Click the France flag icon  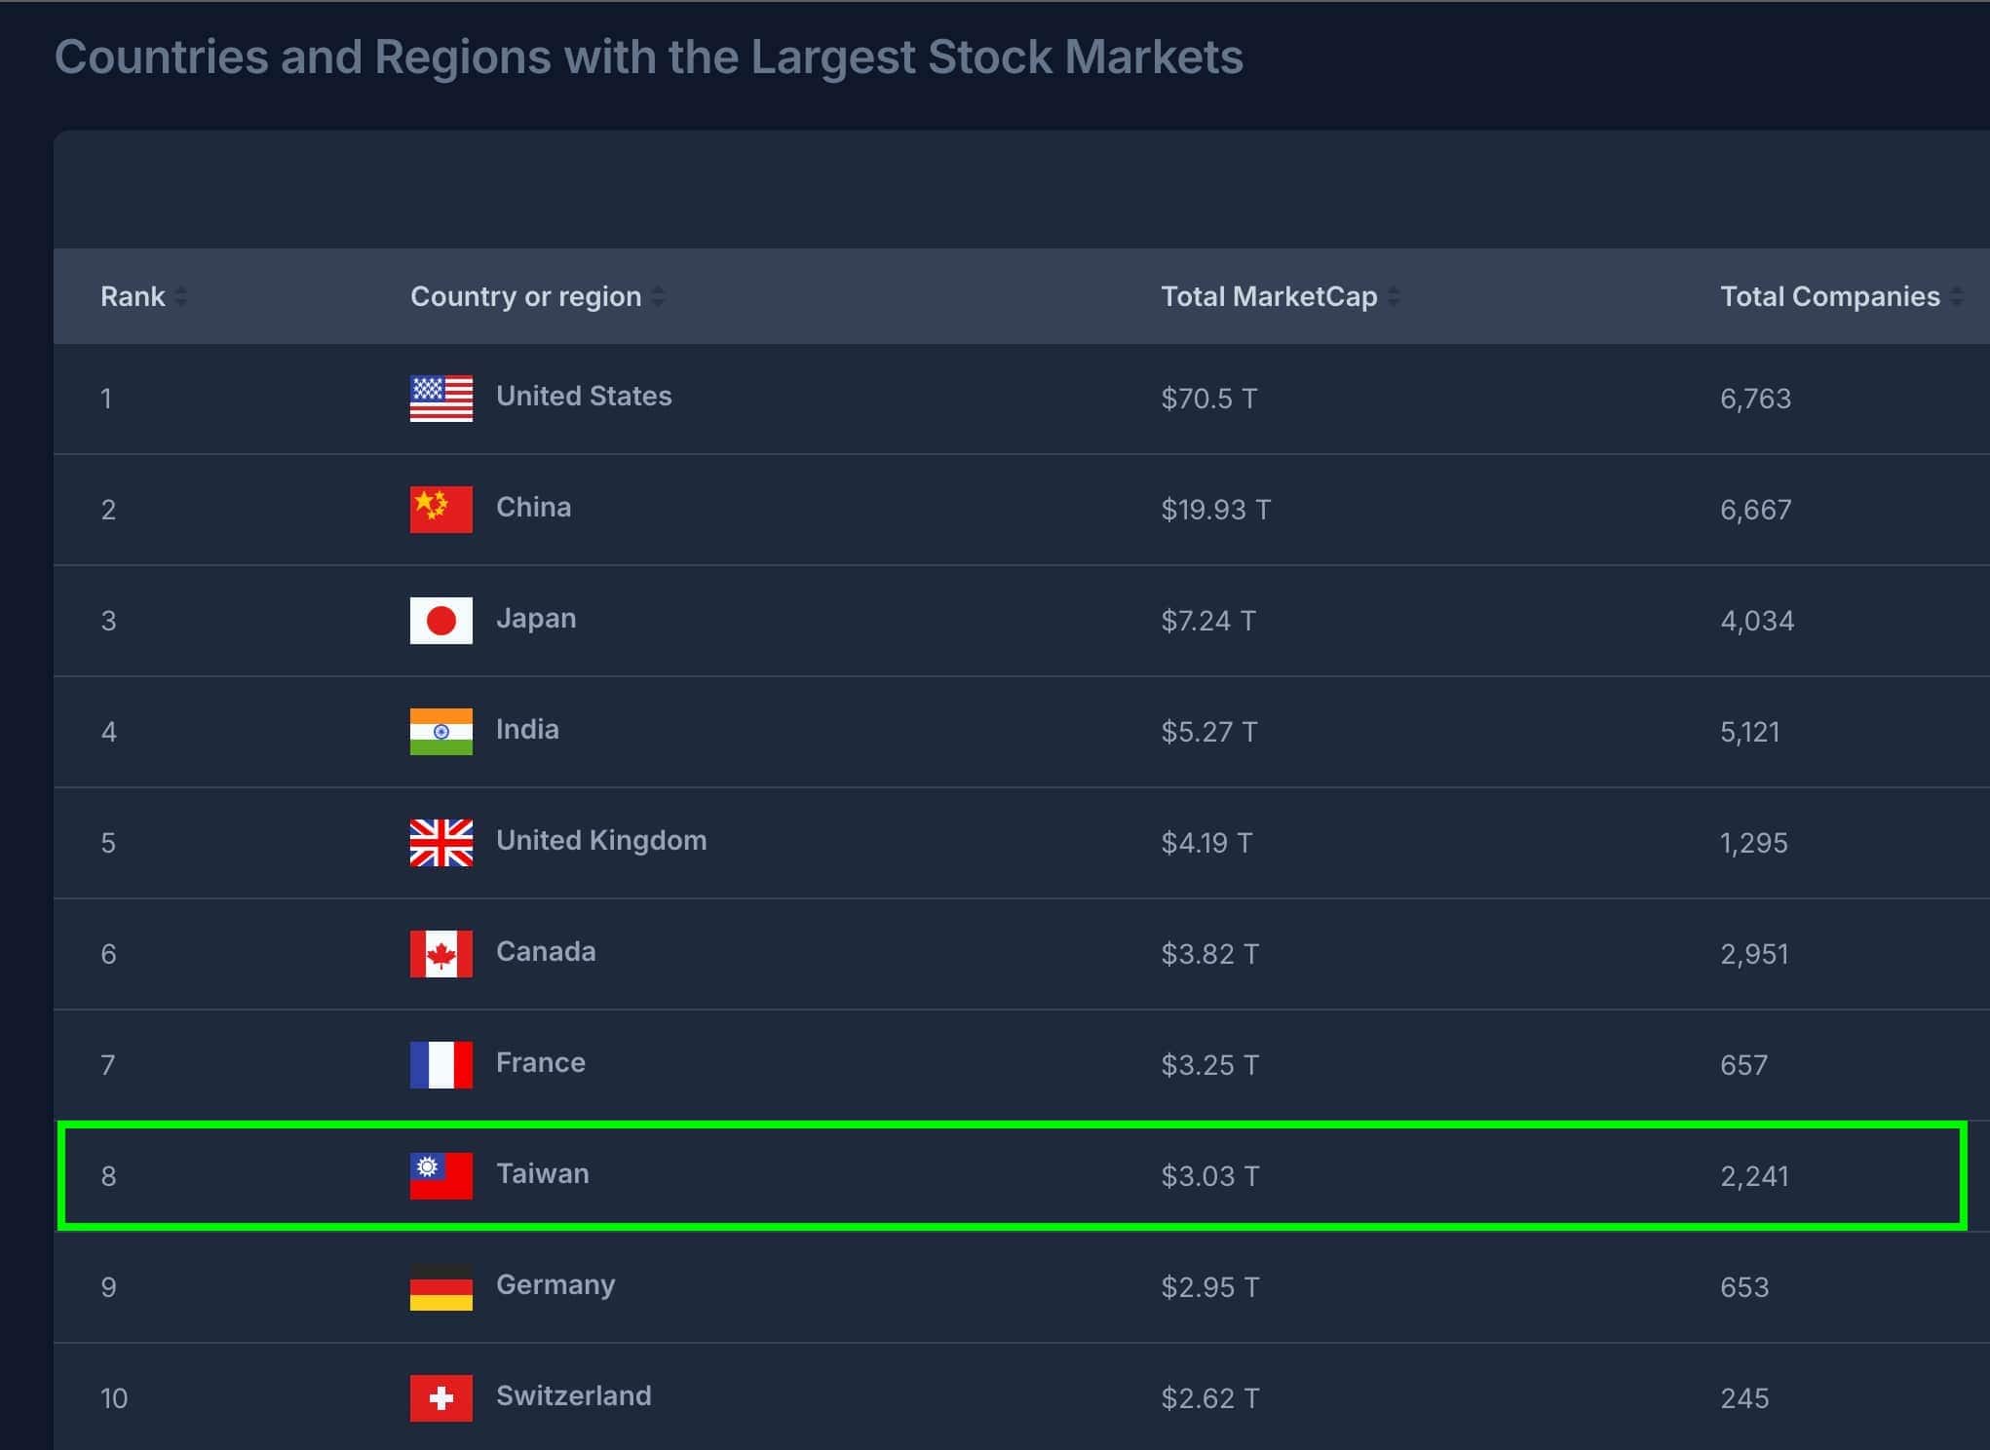[x=440, y=1065]
